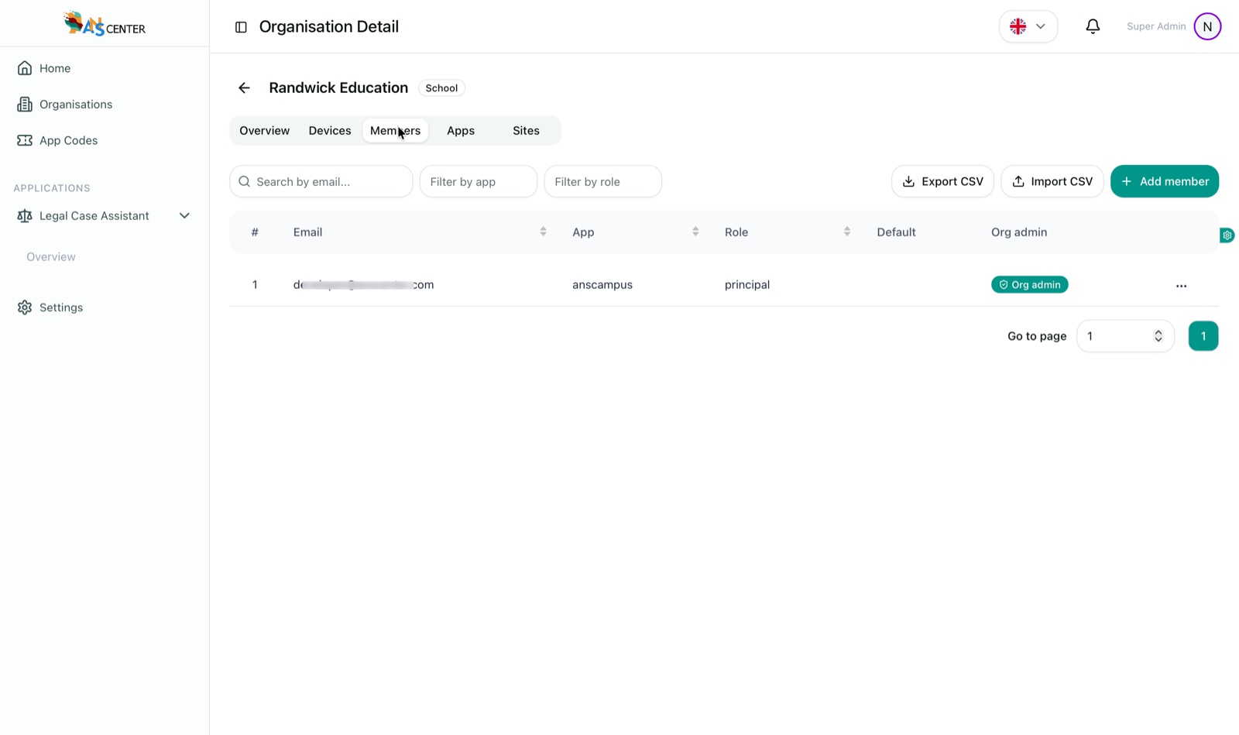Screen dimensions: 1239x735
Task: Open the user avatar N menu
Action: [1207, 26]
